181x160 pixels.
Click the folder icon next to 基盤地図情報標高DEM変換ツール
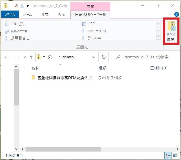click(33, 77)
